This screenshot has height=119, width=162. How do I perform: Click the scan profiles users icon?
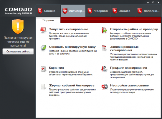104,69
